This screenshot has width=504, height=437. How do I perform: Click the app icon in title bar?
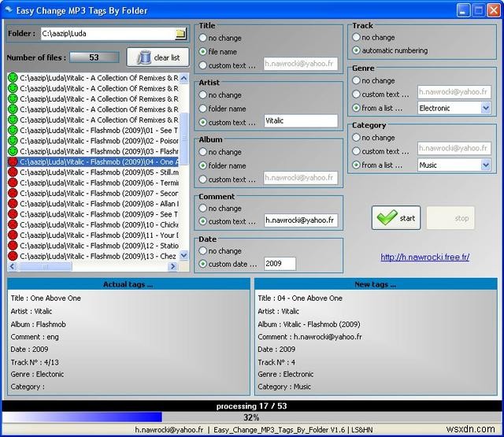(x=9, y=10)
